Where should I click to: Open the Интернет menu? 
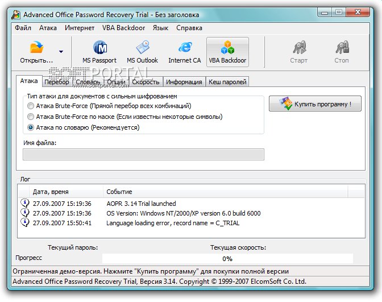(80, 28)
